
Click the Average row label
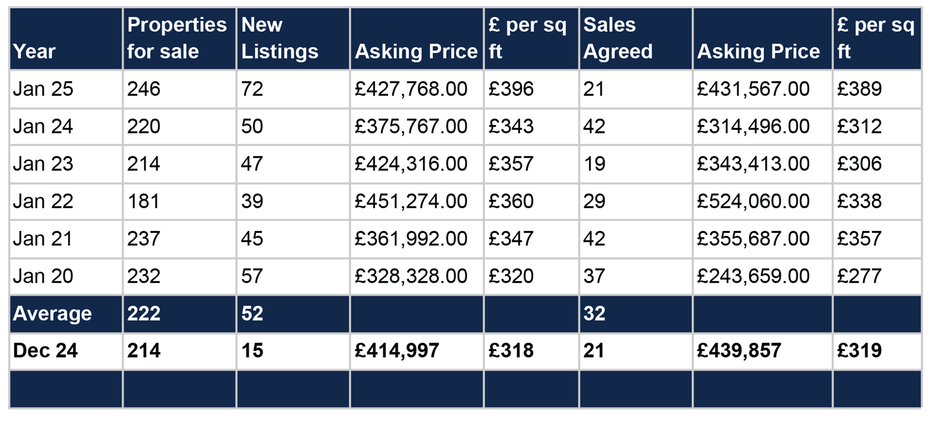[x=52, y=314]
